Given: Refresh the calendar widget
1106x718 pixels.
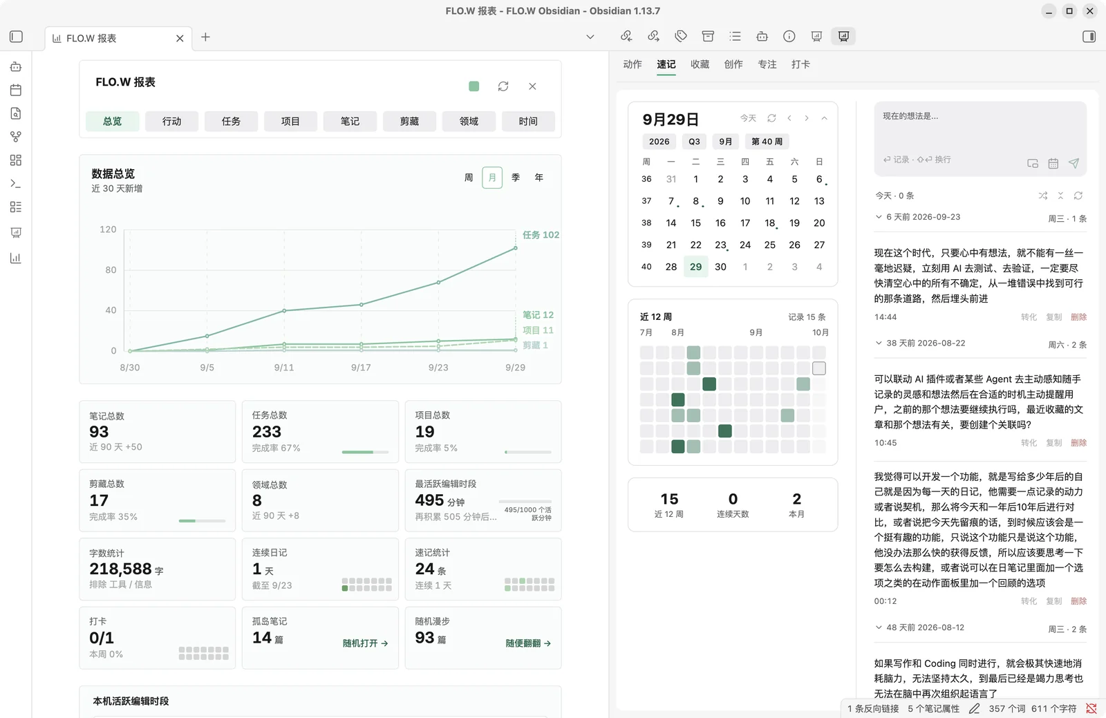Looking at the screenshot, I should coord(771,118).
